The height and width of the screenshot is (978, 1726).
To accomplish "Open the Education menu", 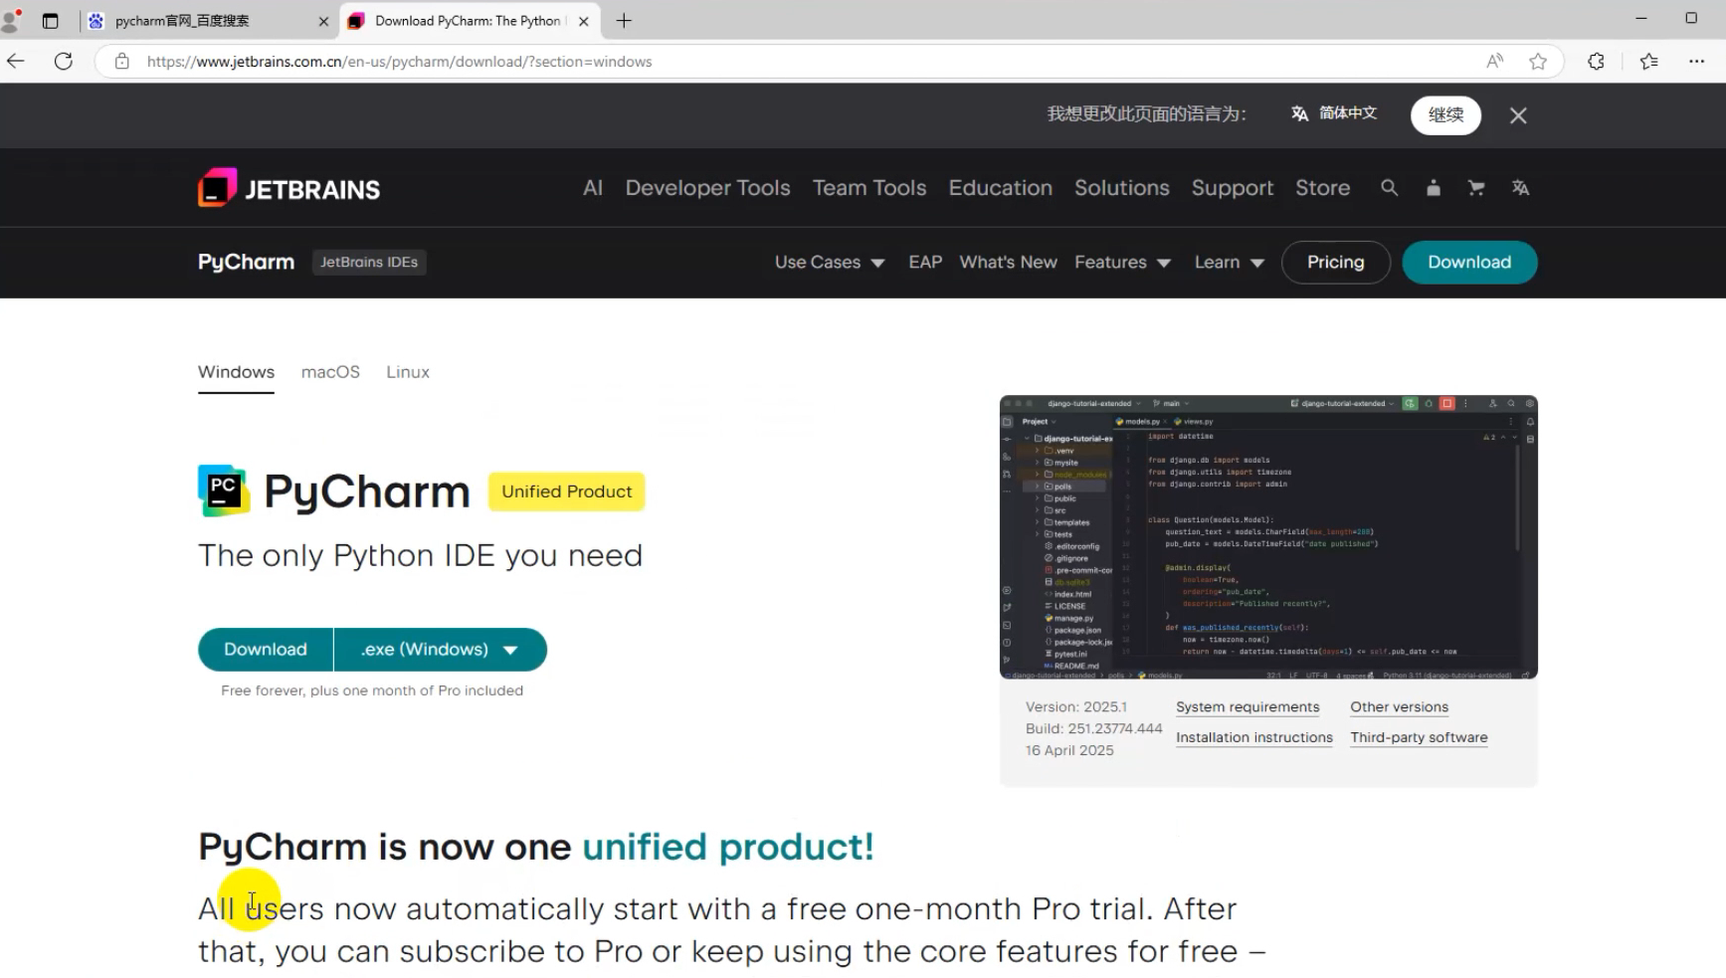I will (1000, 188).
